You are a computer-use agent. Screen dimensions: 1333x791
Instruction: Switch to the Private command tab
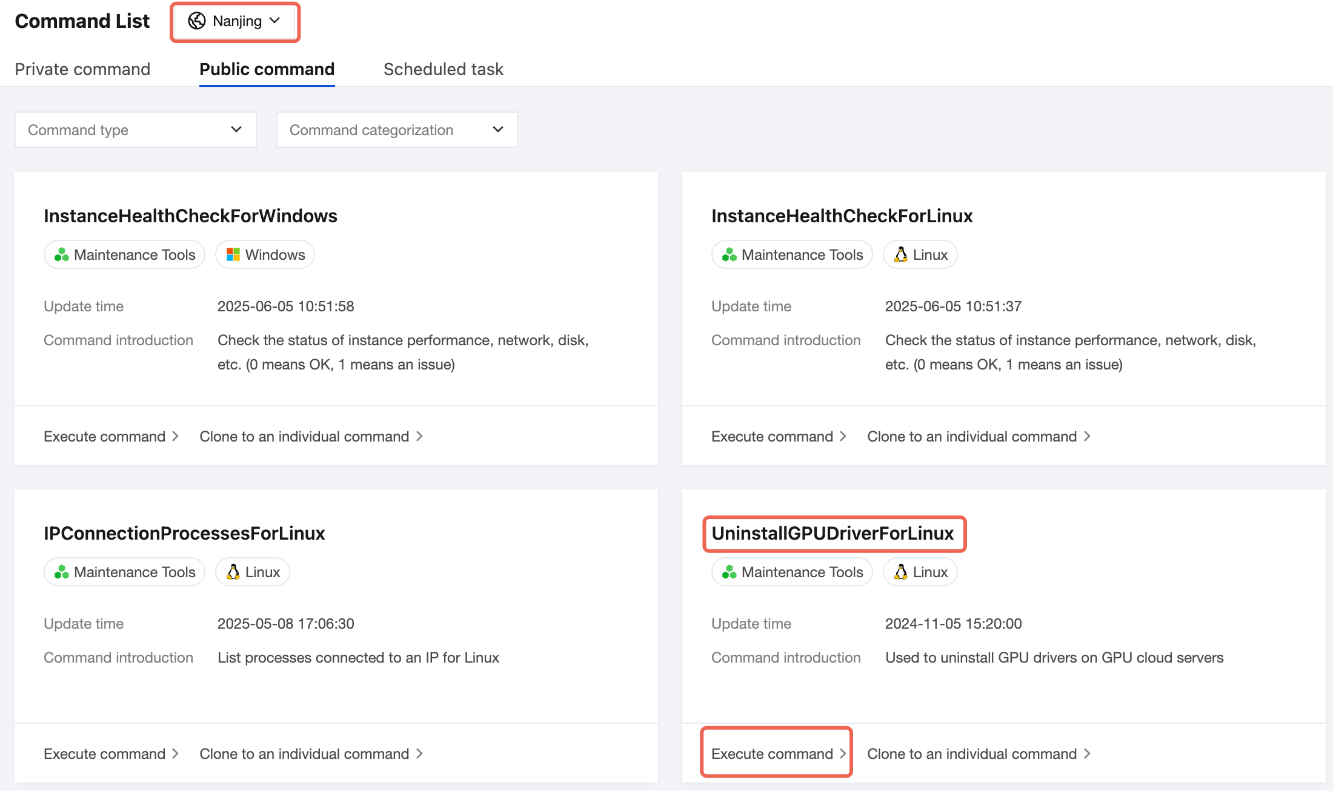82,69
